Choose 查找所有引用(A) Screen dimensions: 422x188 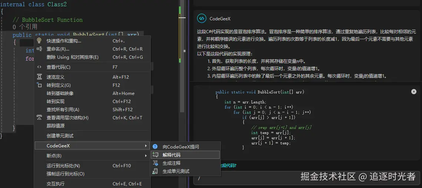(92, 109)
